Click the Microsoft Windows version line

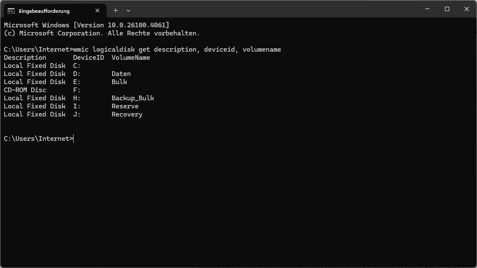pos(86,25)
